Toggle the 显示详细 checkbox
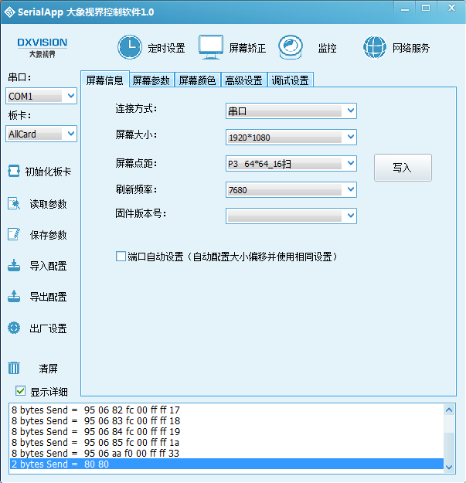This screenshot has height=483, width=466. tap(20, 391)
